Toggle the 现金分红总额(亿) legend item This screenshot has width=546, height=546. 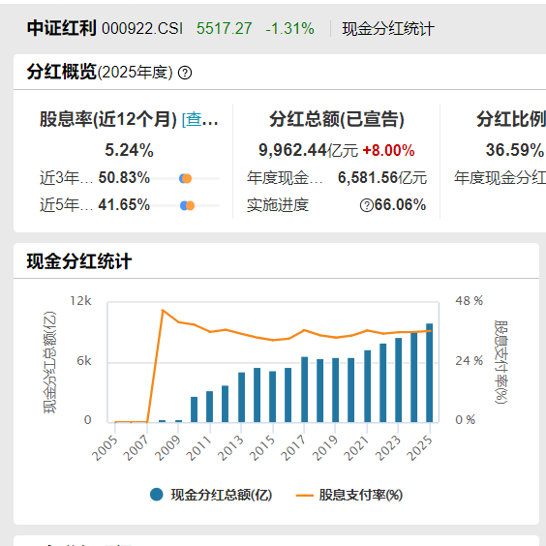click(211, 495)
